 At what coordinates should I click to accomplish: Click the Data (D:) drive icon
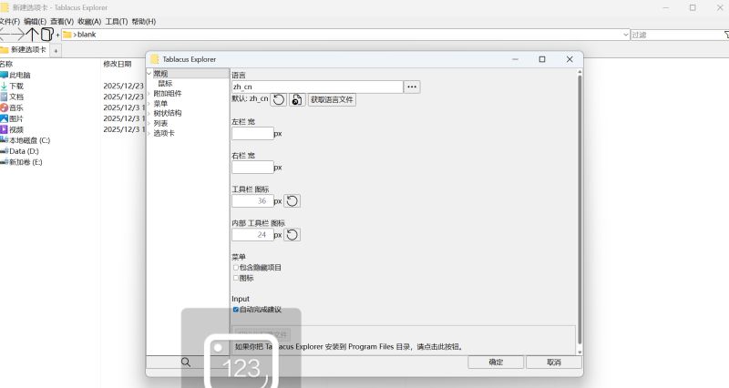coord(5,151)
